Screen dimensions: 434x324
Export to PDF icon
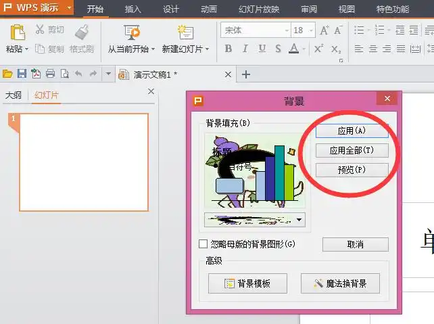pos(36,74)
